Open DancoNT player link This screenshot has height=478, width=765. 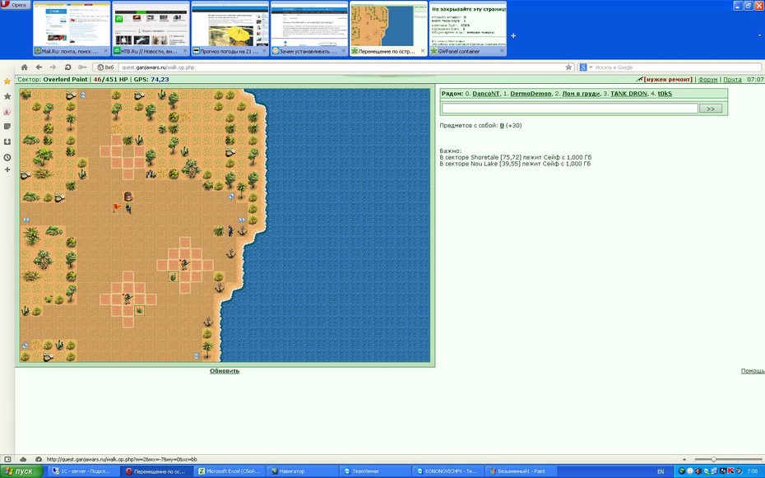pyautogui.click(x=486, y=94)
